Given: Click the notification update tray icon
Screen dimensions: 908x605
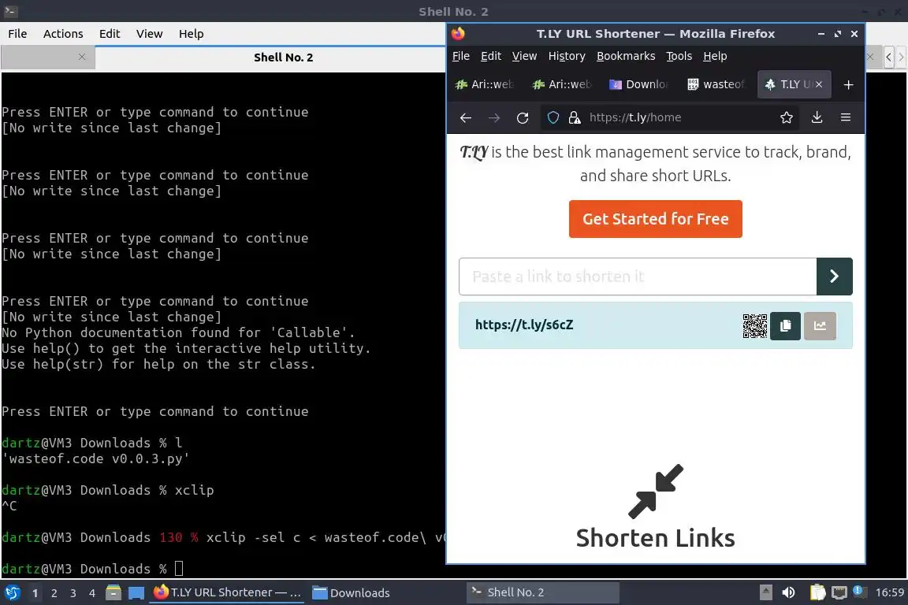Looking at the screenshot, I should point(860,592).
